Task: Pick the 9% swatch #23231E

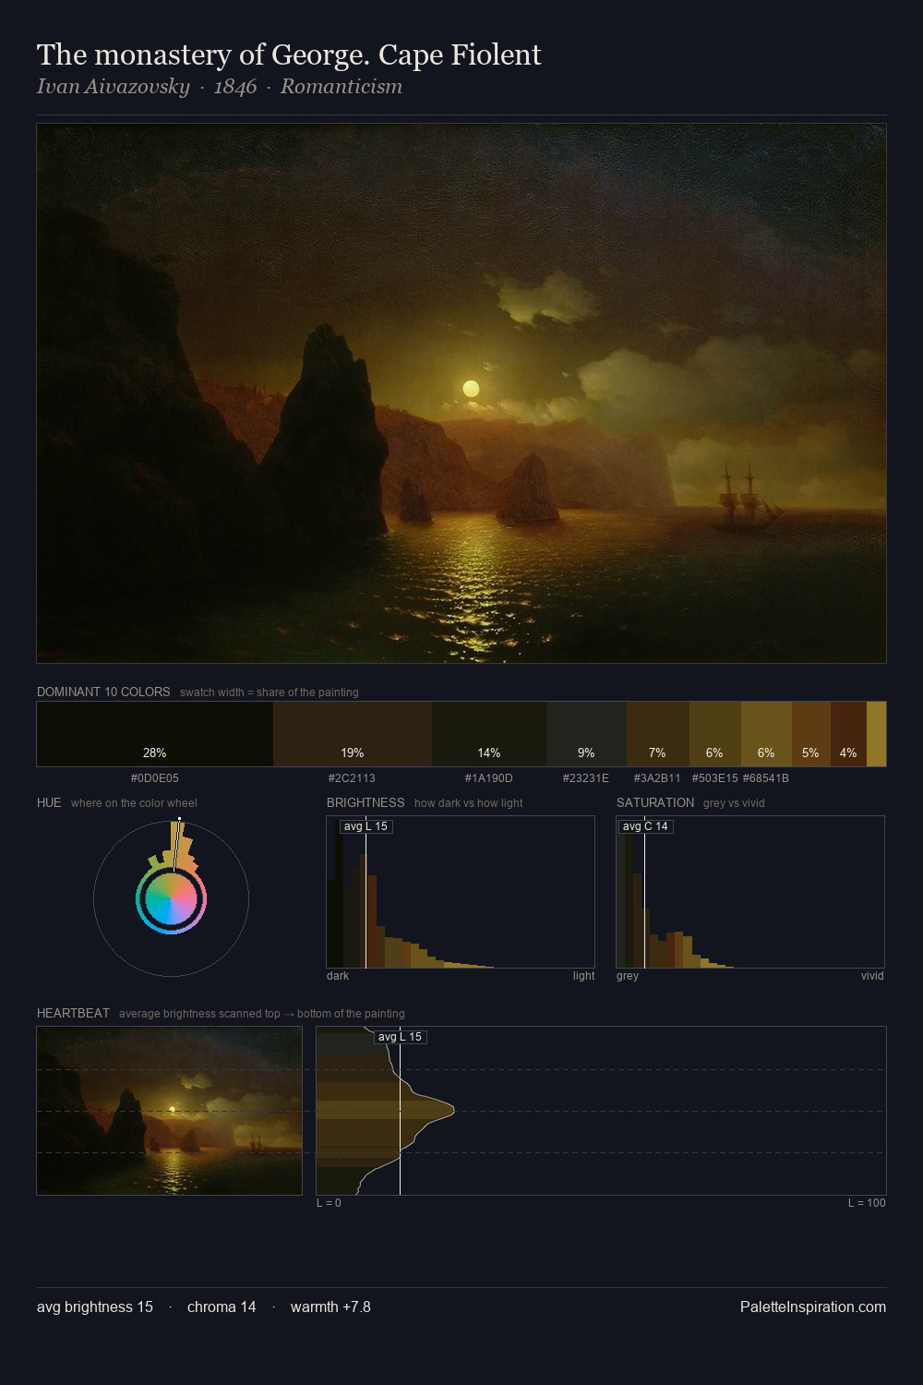Action: tap(586, 734)
